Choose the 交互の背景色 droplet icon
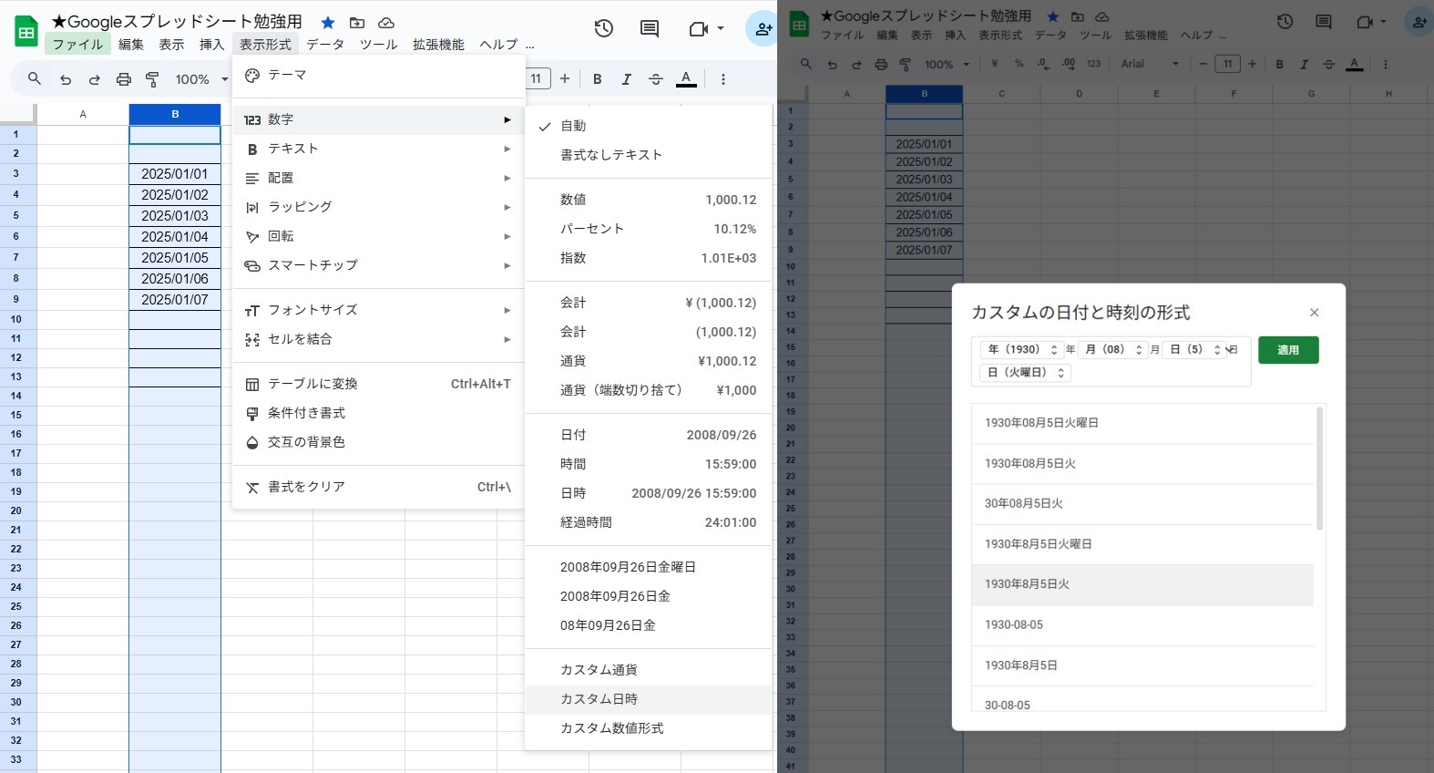The image size is (1434, 773). tap(252, 443)
